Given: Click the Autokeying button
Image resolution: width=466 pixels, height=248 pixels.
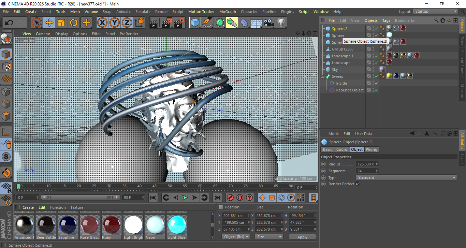Looking at the screenshot, I should pyautogui.click(x=240, y=198).
